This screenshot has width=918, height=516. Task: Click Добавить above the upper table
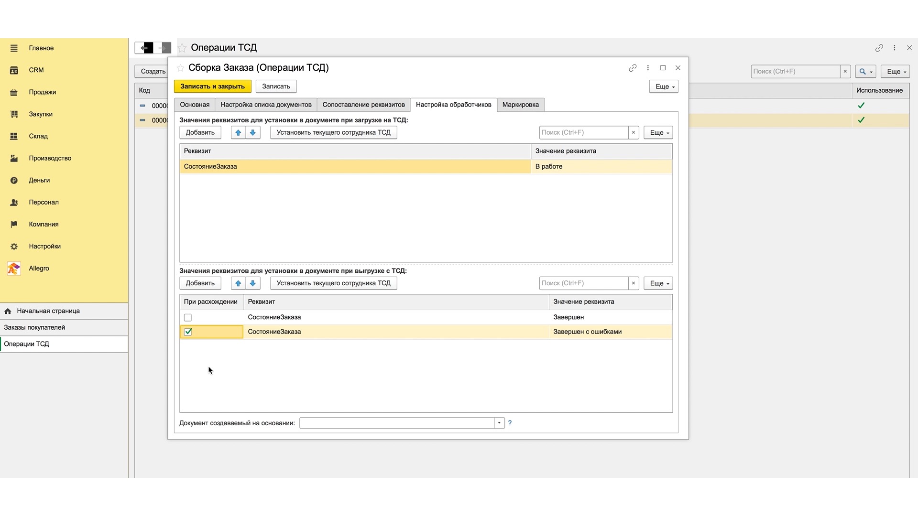click(x=200, y=132)
